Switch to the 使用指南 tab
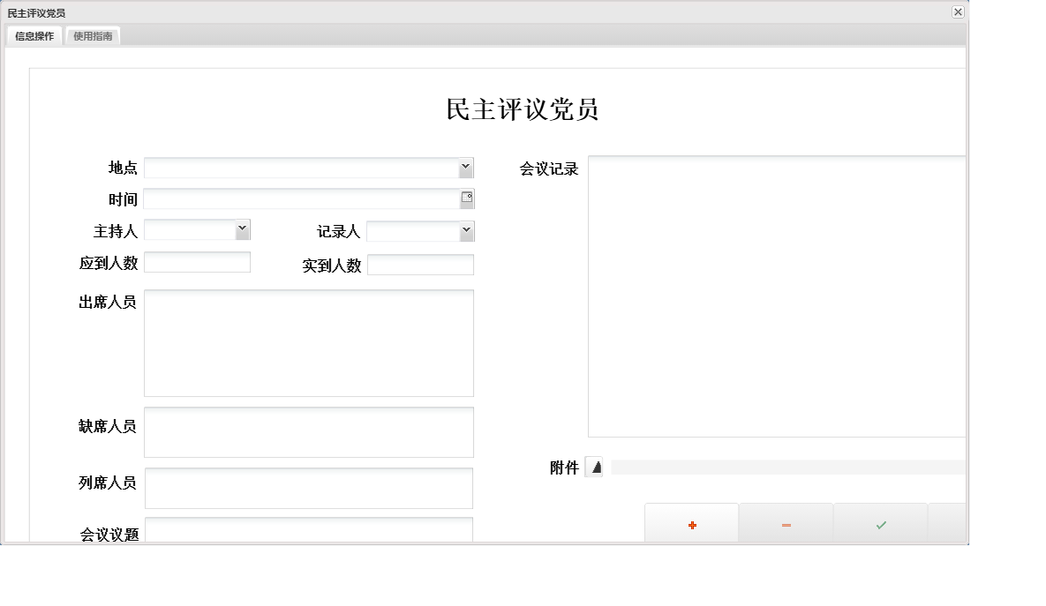Image resolution: width=1046 pixels, height=606 pixels. (93, 36)
